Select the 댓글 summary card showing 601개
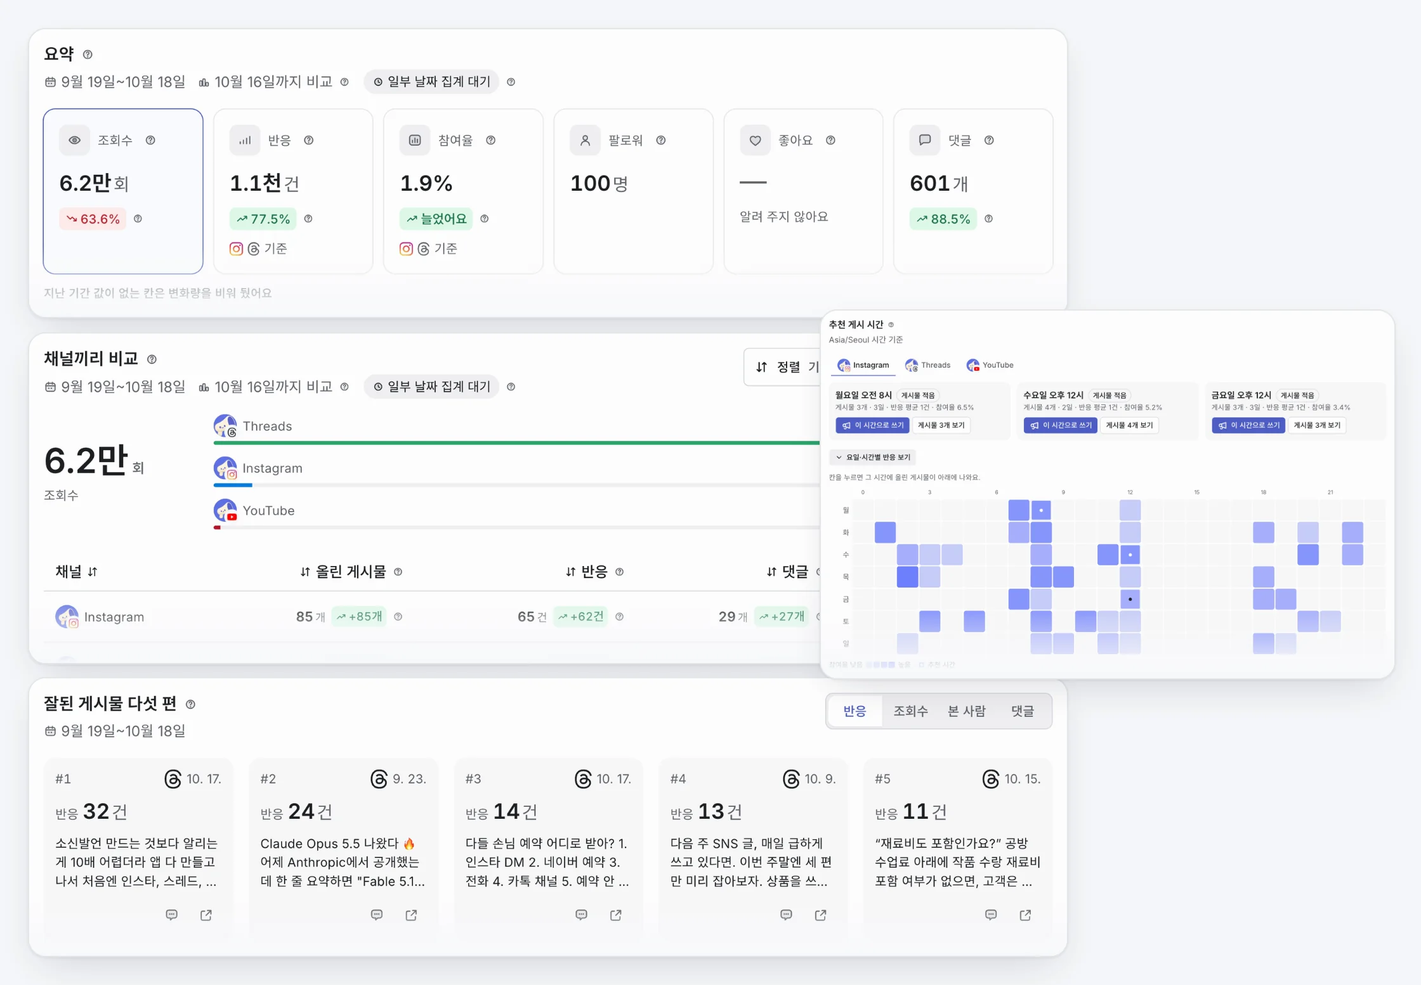 point(973,191)
